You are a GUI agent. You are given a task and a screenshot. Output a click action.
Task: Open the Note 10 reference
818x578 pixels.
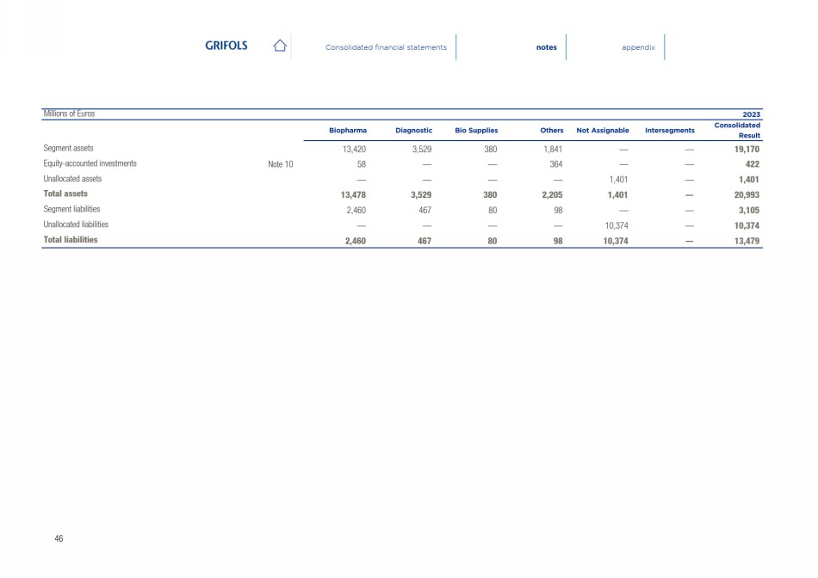(281, 163)
